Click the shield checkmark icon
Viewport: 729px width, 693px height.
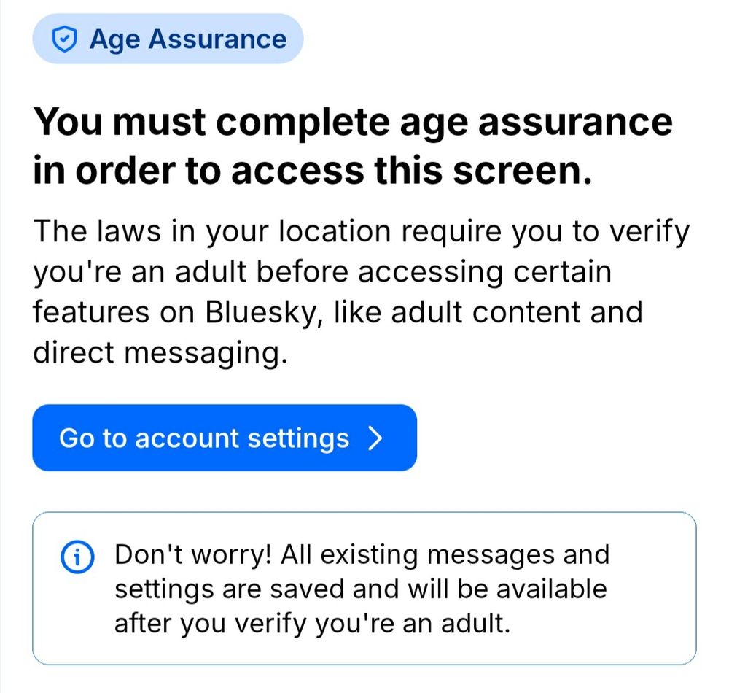coord(66,39)
